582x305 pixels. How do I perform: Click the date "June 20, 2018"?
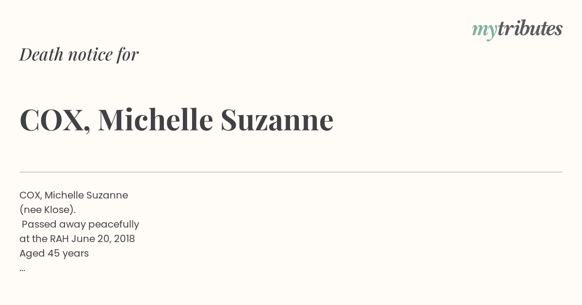(103, 239)
